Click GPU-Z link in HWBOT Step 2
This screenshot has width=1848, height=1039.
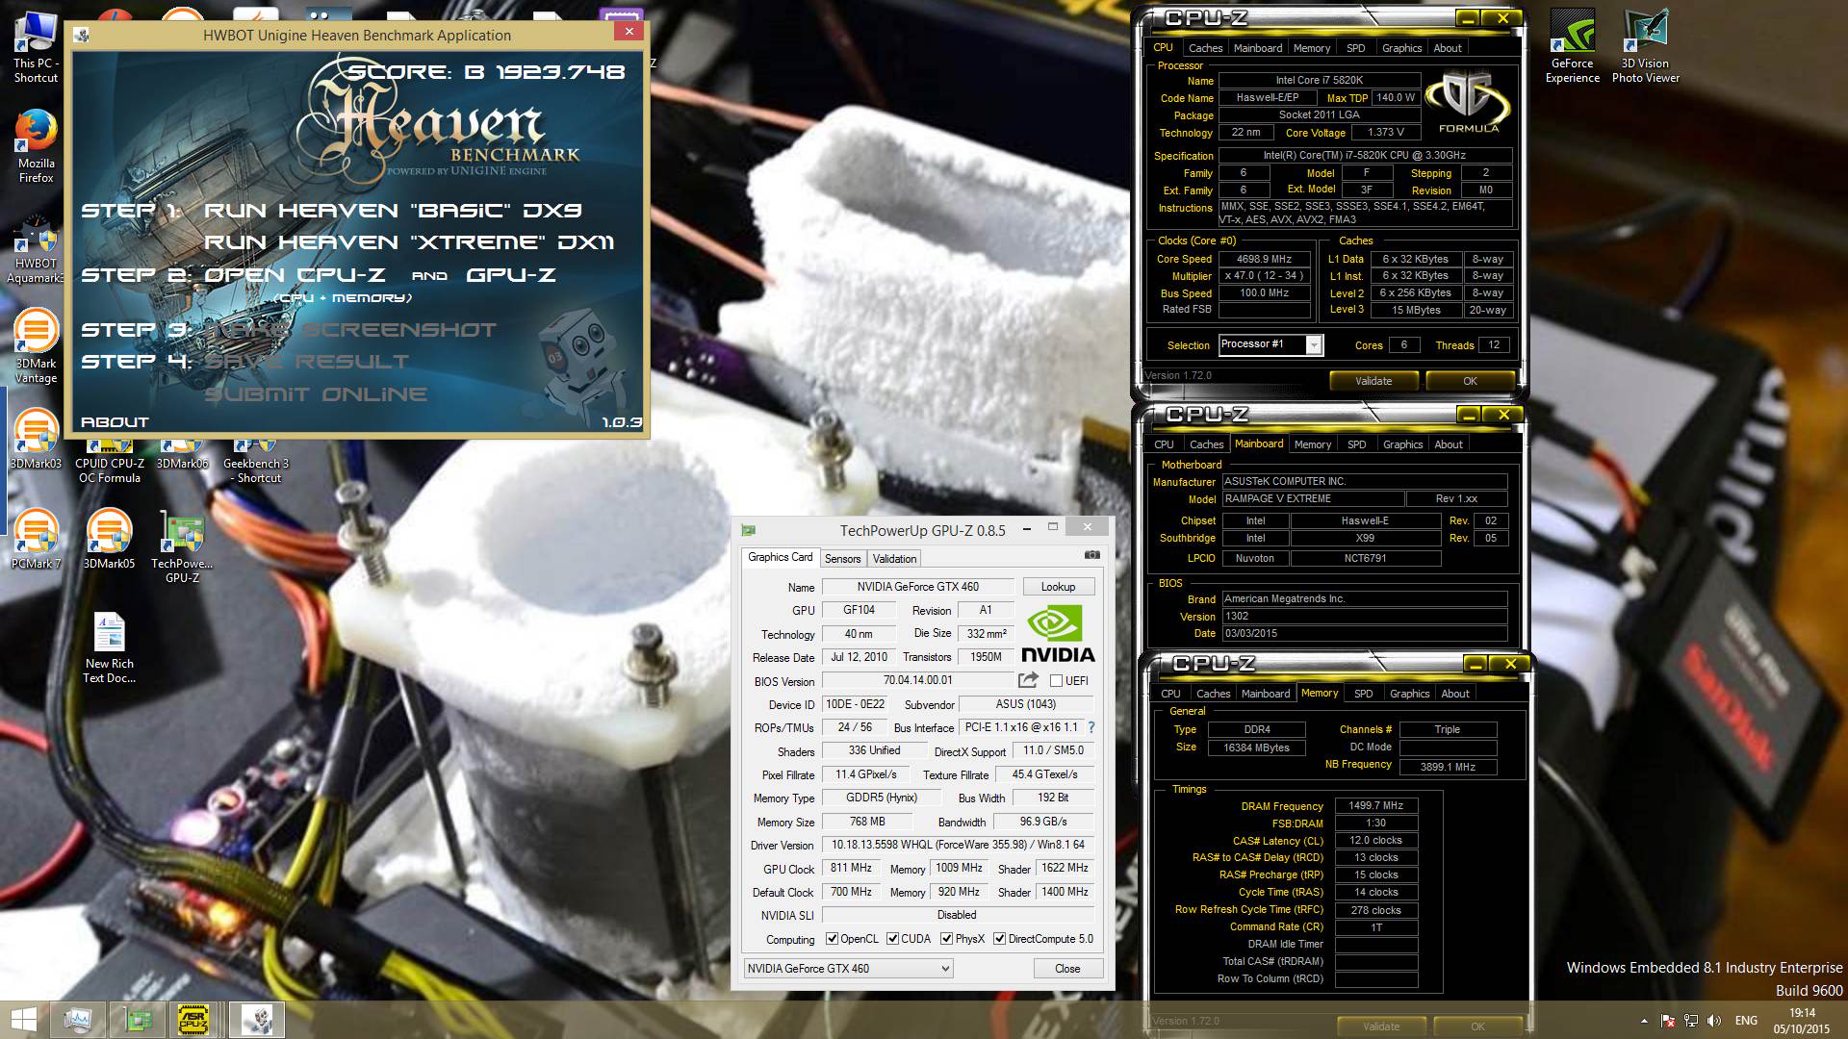click(511, 275)
